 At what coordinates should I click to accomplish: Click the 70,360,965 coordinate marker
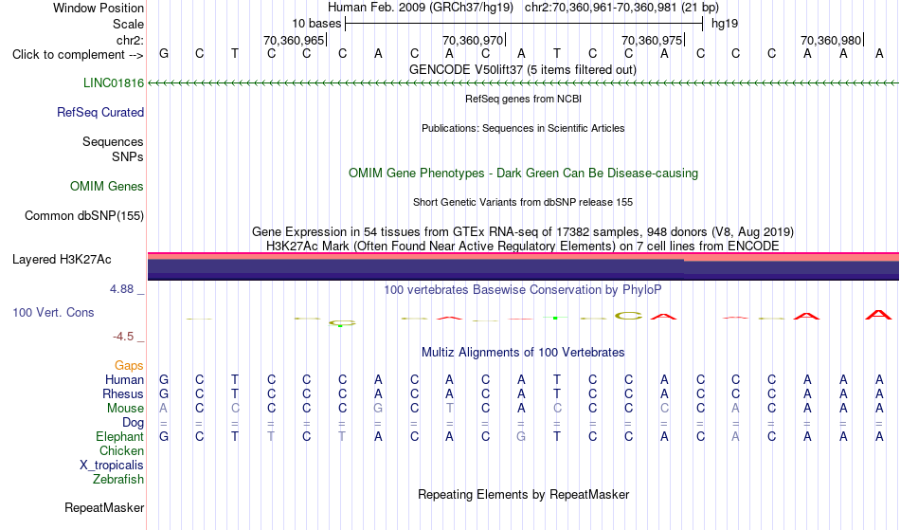pyautogui.click(x=294, y=40)
